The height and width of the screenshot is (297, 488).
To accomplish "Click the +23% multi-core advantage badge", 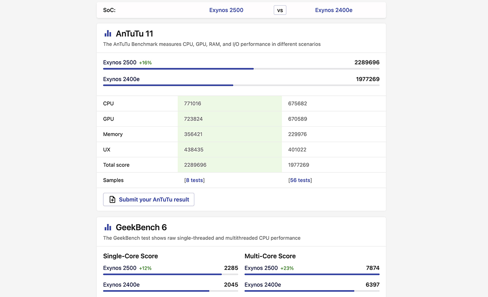I will pos(287,268).
